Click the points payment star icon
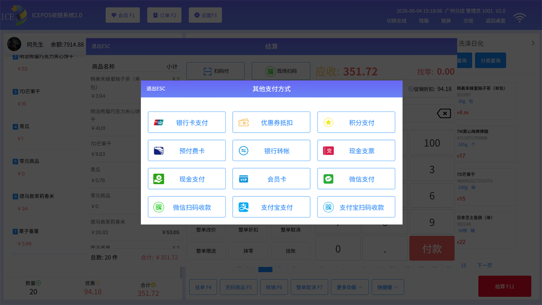The width and height of the screenshot is (542, 305). coord(328,122)
